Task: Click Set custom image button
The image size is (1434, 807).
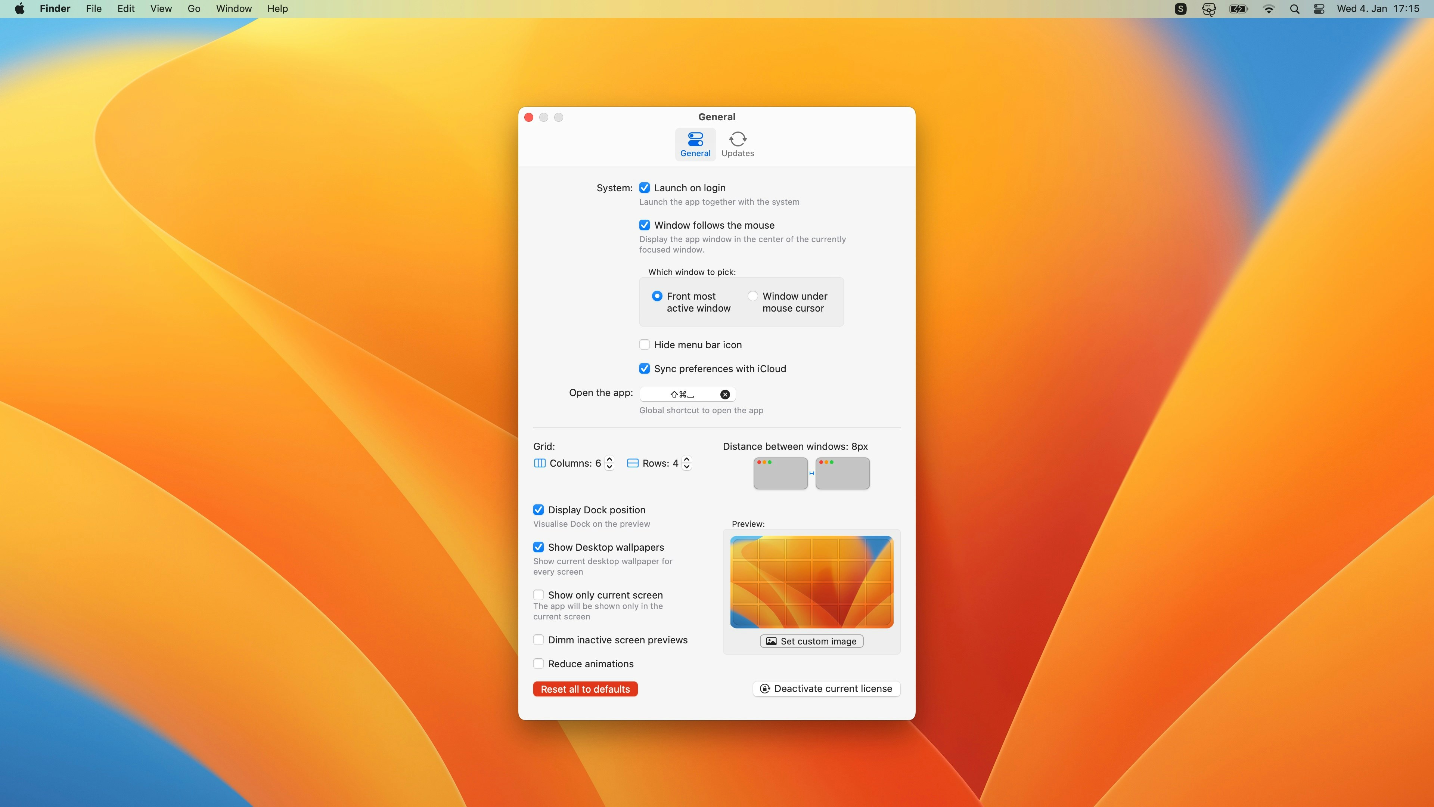Action: pyautogui.click(x=811, y=641)
